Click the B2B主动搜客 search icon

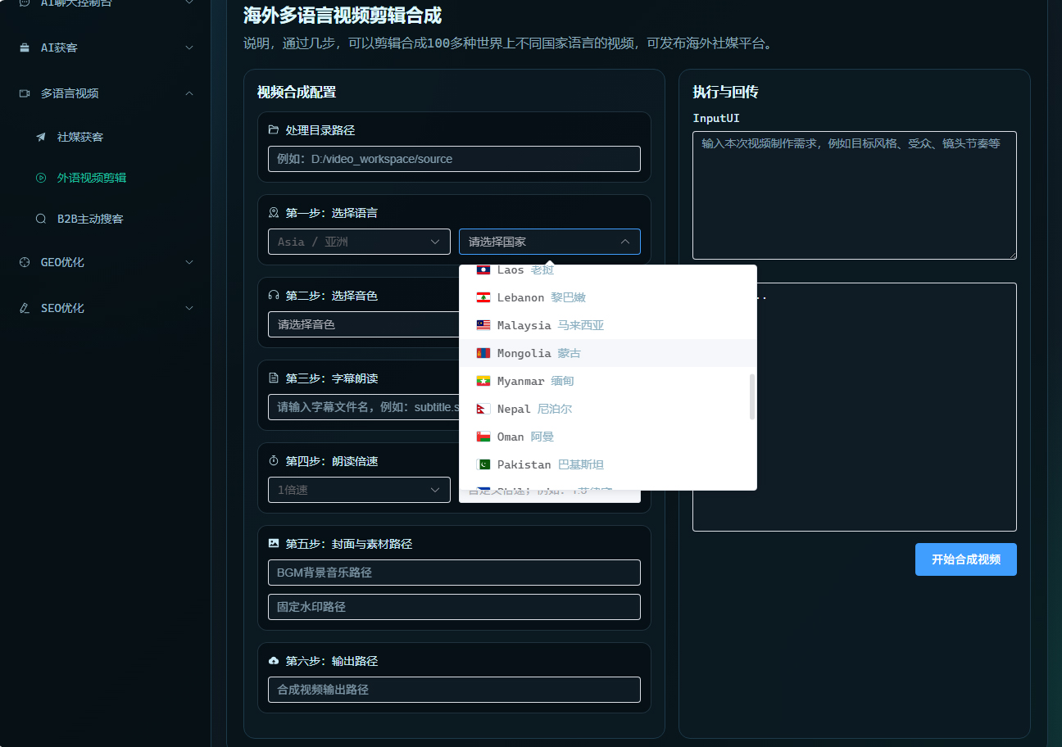41,220
